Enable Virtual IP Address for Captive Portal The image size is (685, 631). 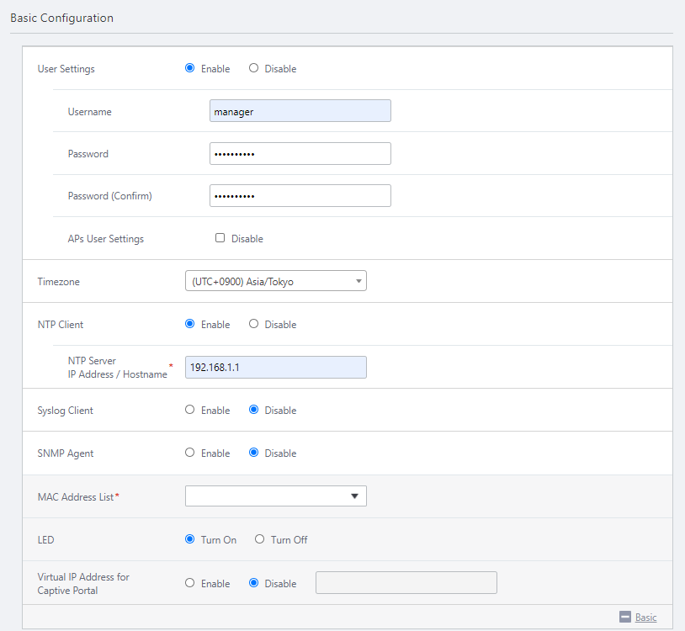[x=190, y=583]
